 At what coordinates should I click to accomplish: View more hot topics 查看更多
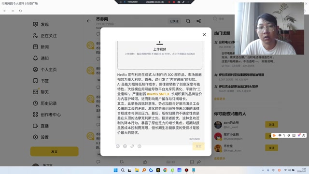(x=220, y=99)
